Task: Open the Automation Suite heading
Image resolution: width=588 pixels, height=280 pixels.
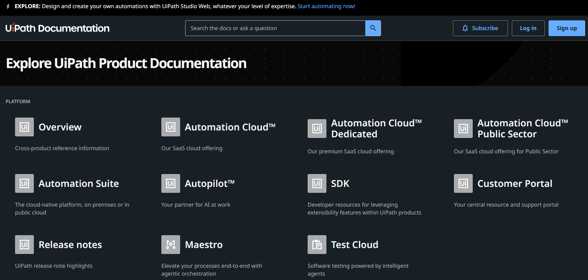Action: point(79,183)
